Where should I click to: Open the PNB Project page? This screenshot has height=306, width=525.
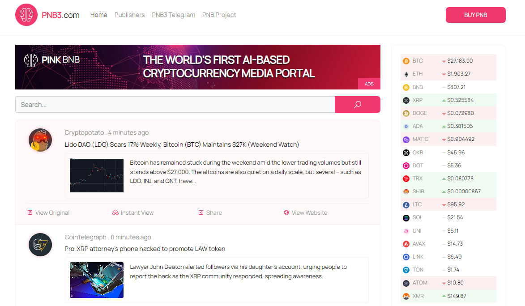219,15
